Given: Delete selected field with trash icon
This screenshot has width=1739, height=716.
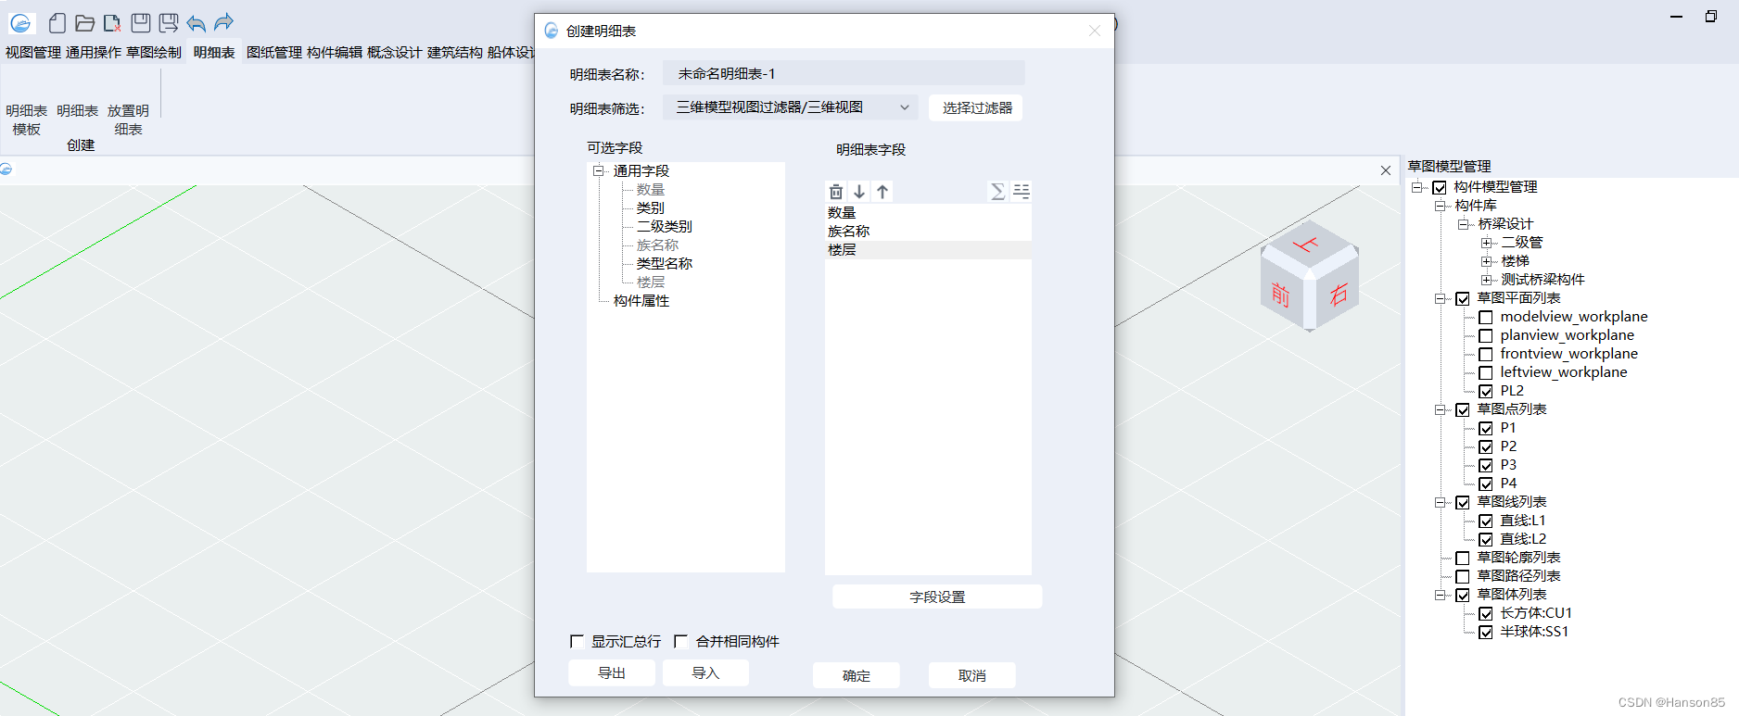Looking at the screenshot, I should click(836, 192).
